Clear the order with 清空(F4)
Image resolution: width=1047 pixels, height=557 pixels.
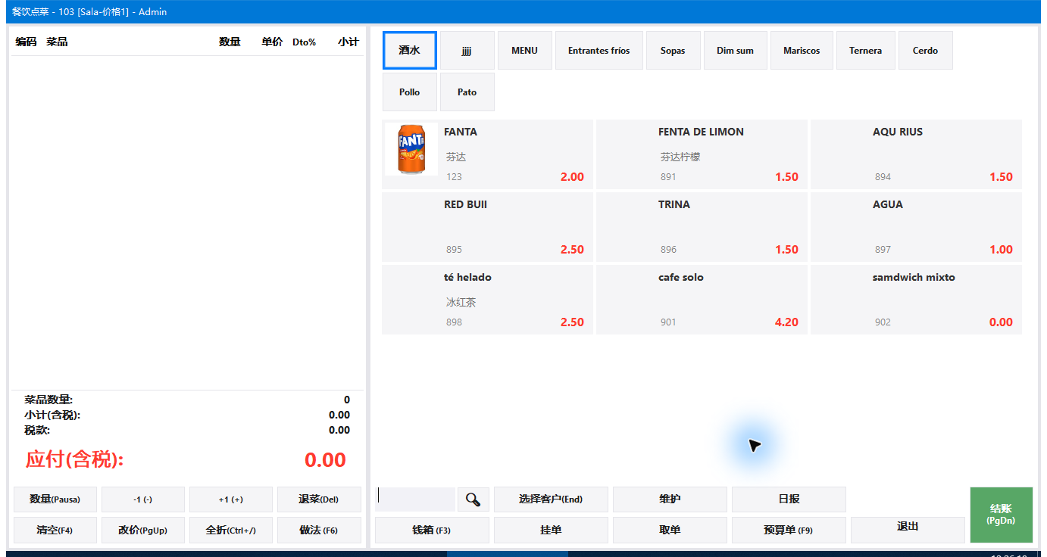tap(55, 531)
